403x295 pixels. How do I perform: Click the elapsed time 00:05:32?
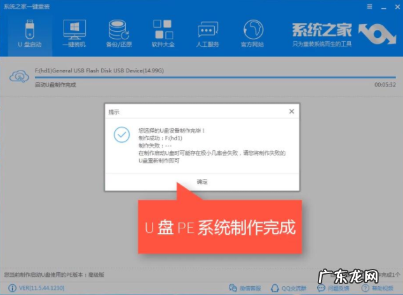385,84
